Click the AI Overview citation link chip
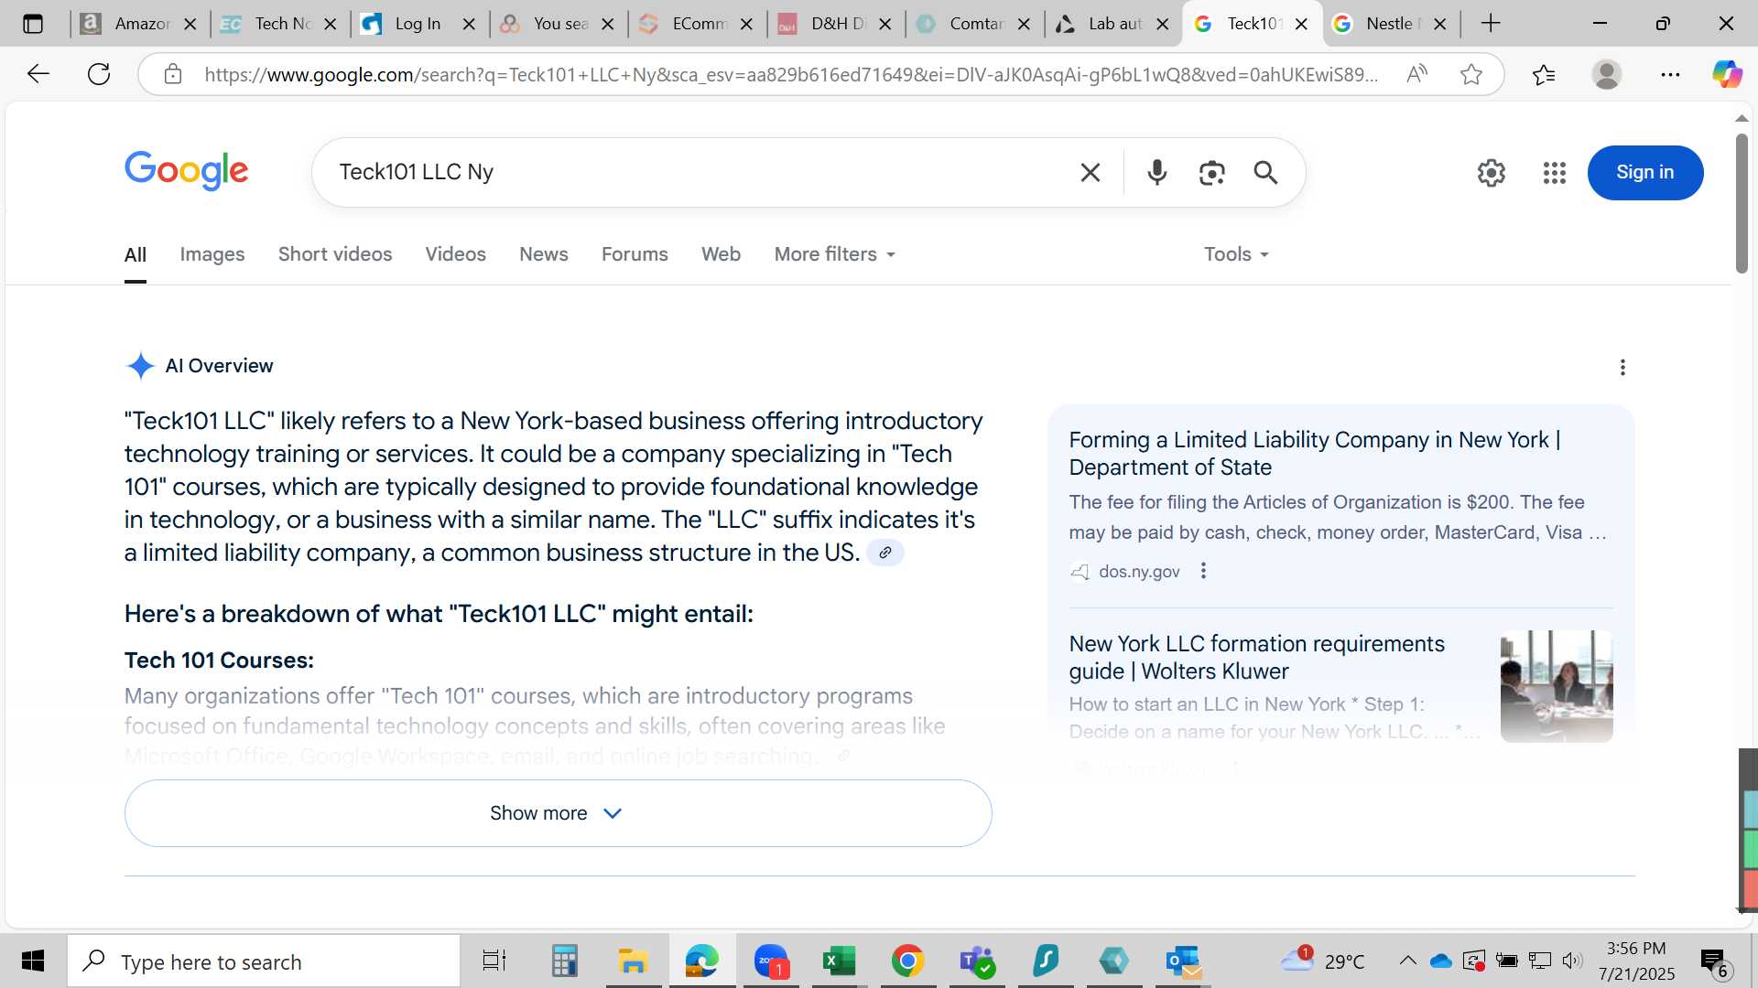 pyautogui.click(x=885, y=553)
